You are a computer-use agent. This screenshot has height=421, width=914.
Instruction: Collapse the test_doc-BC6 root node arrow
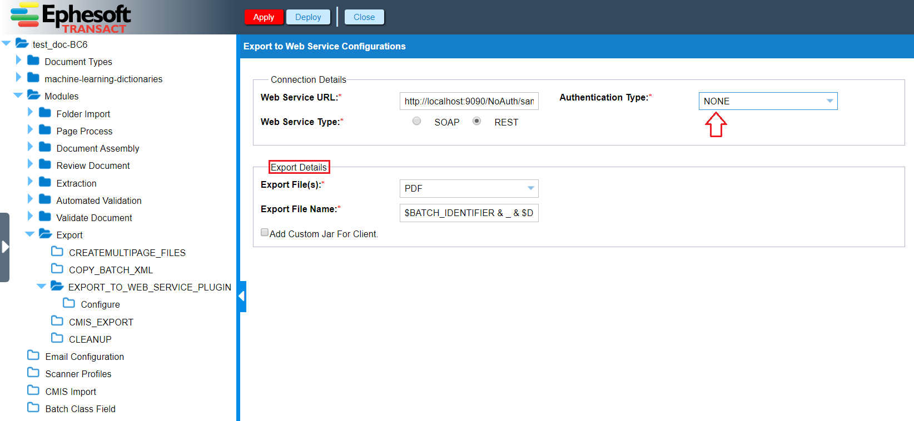pos(7,43)
